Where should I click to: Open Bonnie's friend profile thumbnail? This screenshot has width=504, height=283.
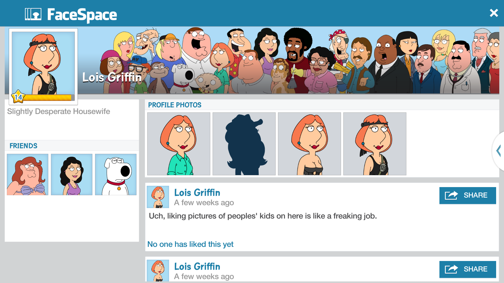[72, 175]
